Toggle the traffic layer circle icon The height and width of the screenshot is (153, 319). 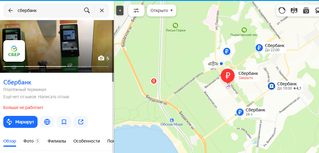pos(282,10)
